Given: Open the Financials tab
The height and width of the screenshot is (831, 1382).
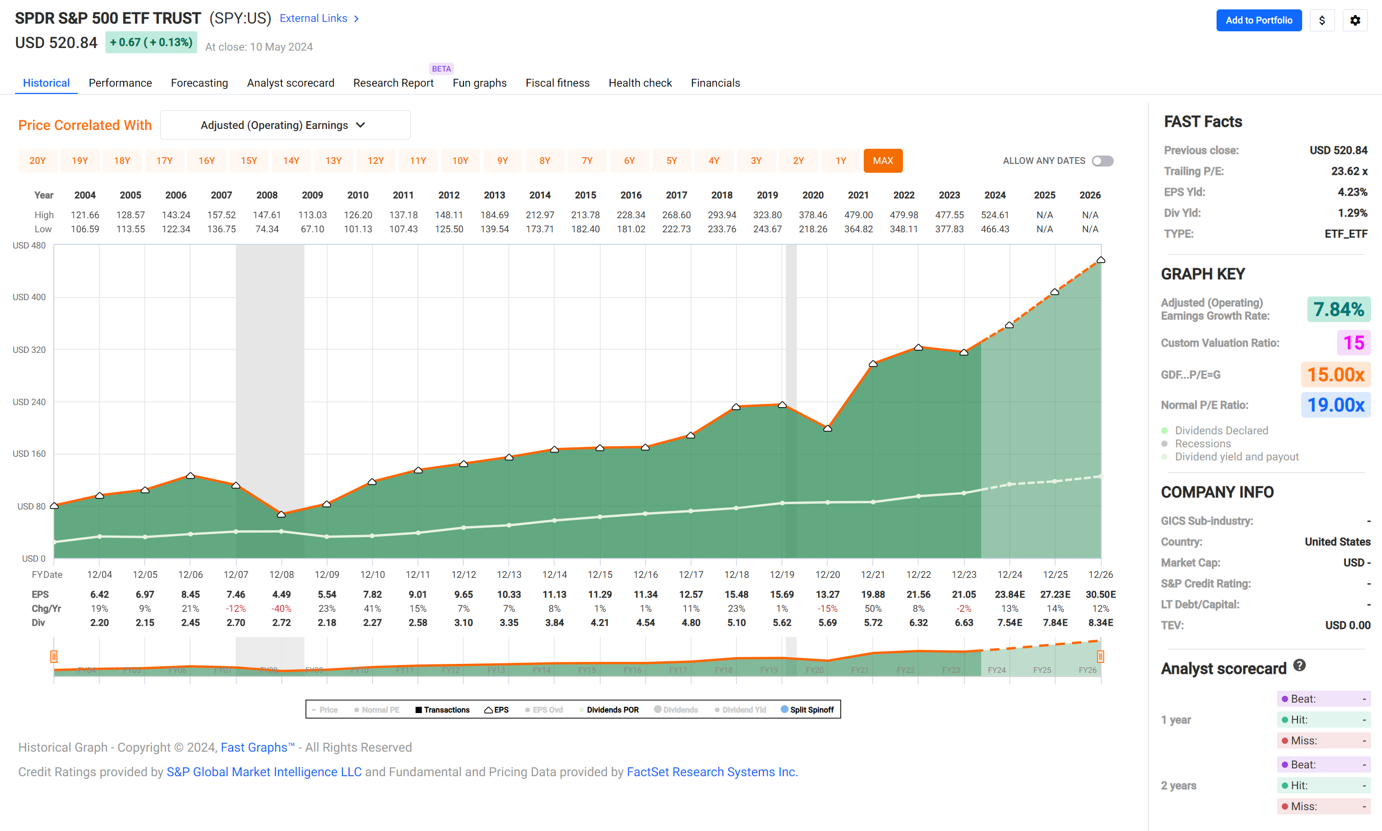Looking at the screenshot, I should (x=716, y=83).
